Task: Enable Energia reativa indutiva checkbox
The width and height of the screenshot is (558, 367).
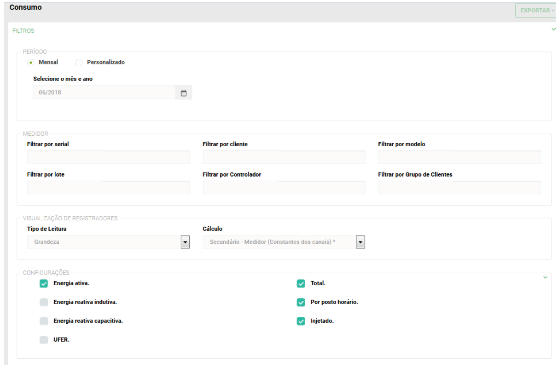Action: coord(44,302)
